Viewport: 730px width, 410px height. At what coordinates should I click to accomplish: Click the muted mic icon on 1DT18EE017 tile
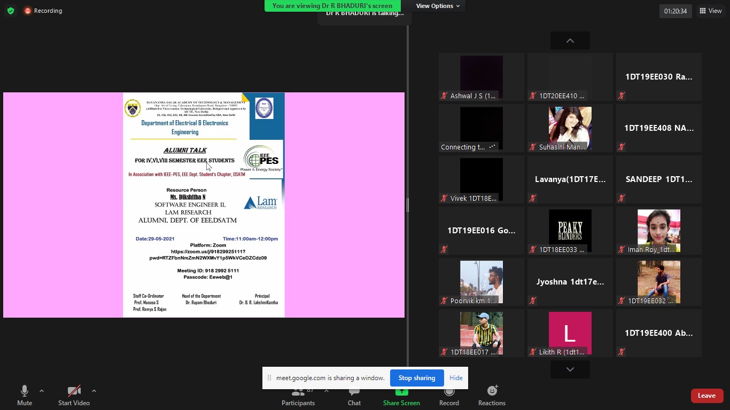(444, 352)
